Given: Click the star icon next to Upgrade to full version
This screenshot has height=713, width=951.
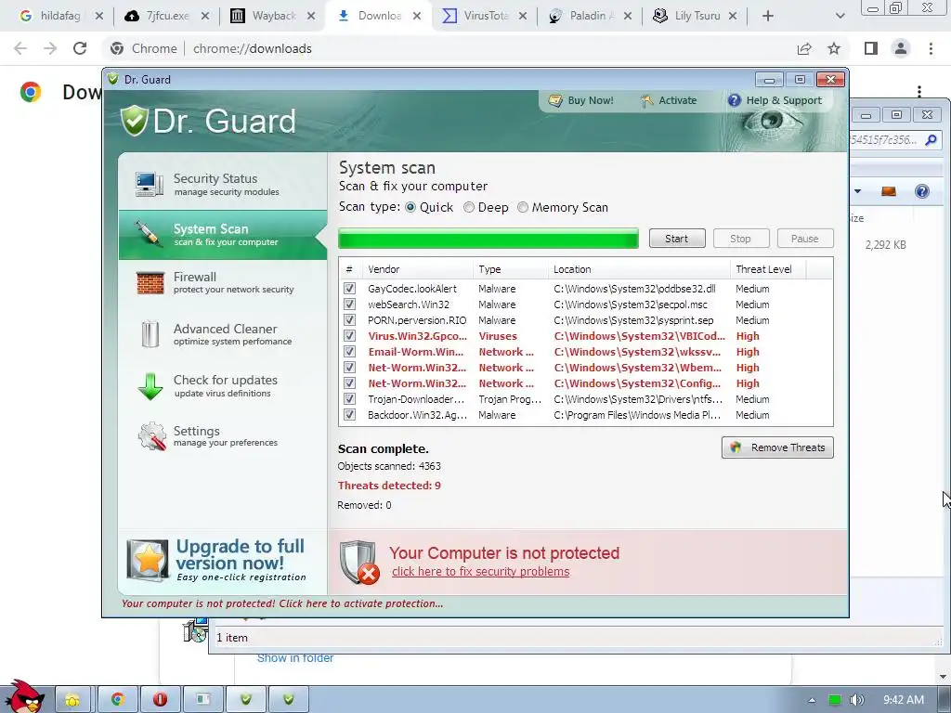Looking at the screenshot, I should tap(148, 560).
